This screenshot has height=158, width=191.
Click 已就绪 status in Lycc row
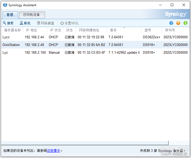[70, 37]
